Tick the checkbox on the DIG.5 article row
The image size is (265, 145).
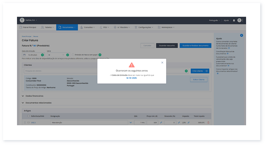point(28,123)
